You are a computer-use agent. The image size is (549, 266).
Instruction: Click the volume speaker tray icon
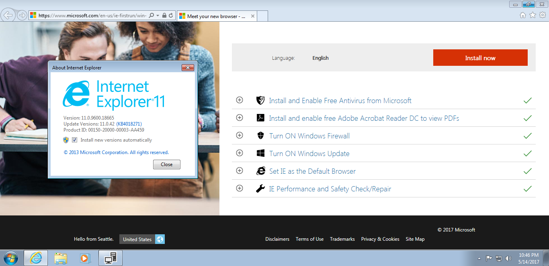pos(508,258)
